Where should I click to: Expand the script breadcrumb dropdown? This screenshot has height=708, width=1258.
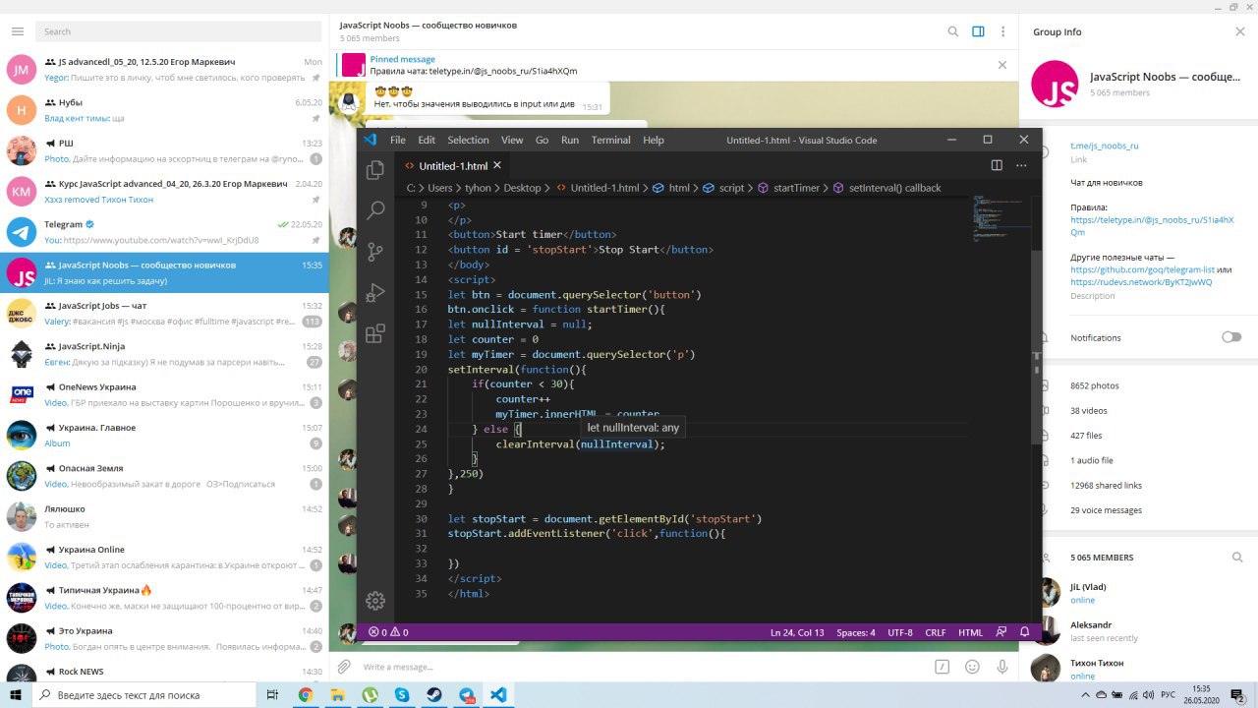click(x=724, y=188)
